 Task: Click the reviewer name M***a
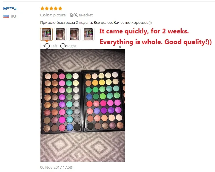click(10, 8)
